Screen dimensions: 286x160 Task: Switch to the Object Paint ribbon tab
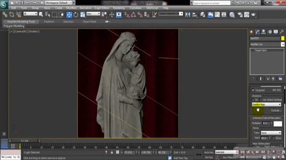(89, 22)
